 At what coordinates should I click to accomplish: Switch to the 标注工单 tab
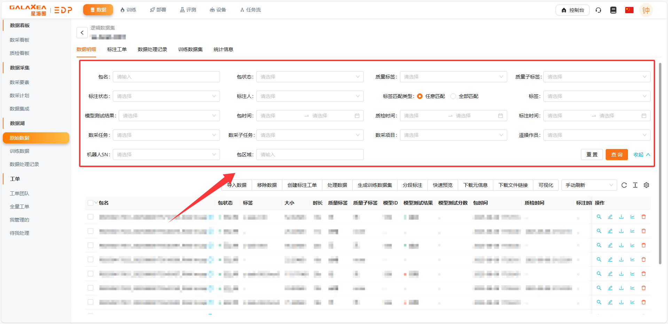tap(117, 49)
